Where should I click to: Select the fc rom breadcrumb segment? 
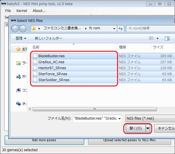(95, 28)
